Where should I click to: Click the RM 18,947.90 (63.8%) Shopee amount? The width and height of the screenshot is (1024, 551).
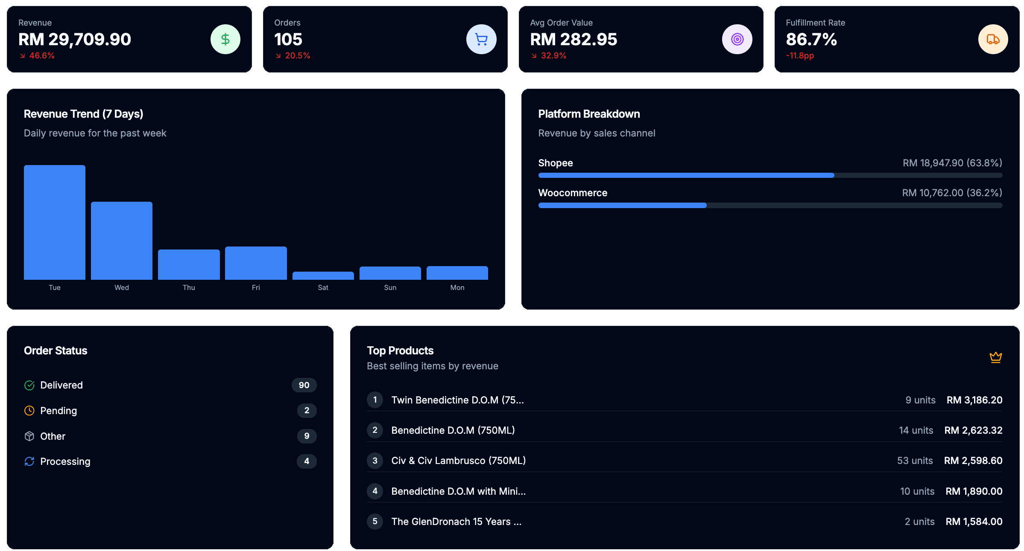point(952,163)
